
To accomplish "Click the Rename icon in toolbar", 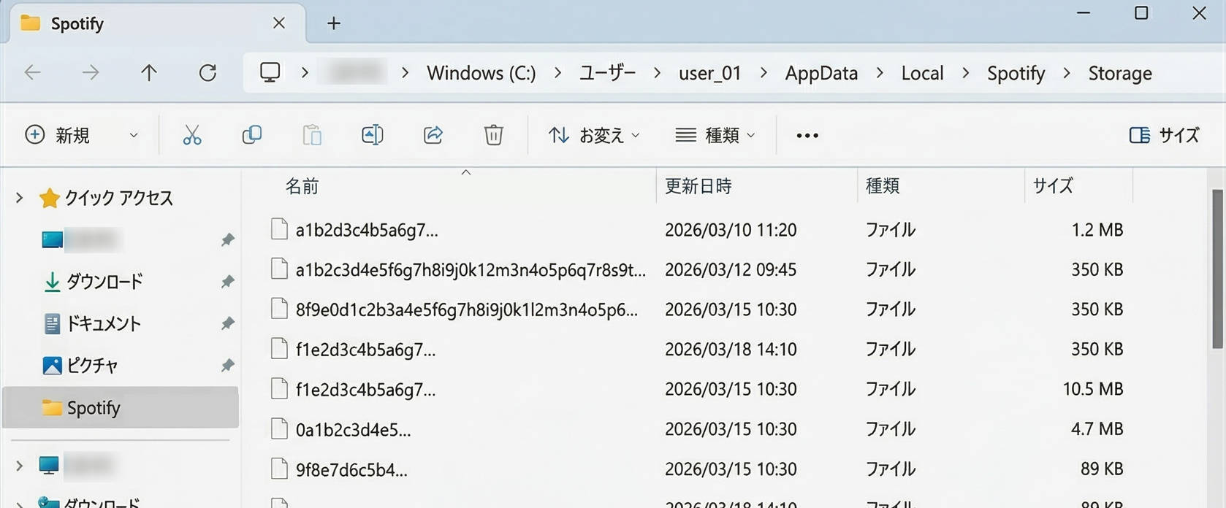I will [x=373, y=135].
